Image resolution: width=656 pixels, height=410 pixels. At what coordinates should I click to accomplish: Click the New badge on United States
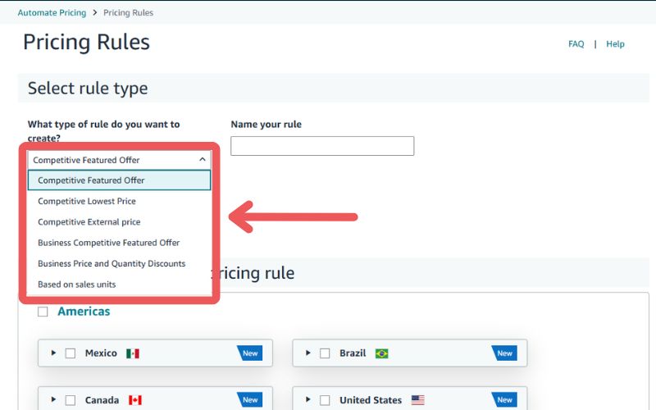[504, 400]
